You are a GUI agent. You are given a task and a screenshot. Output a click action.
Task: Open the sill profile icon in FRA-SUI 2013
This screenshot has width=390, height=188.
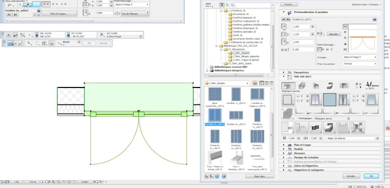click(x=330, y=85)
